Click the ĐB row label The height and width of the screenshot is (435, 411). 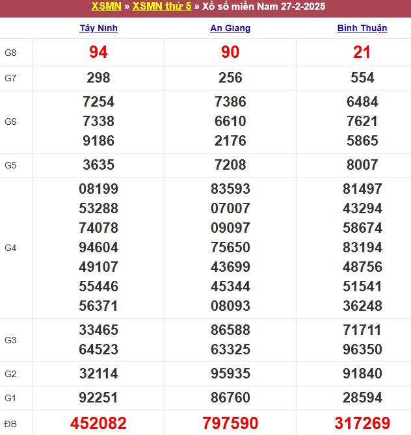10,424
